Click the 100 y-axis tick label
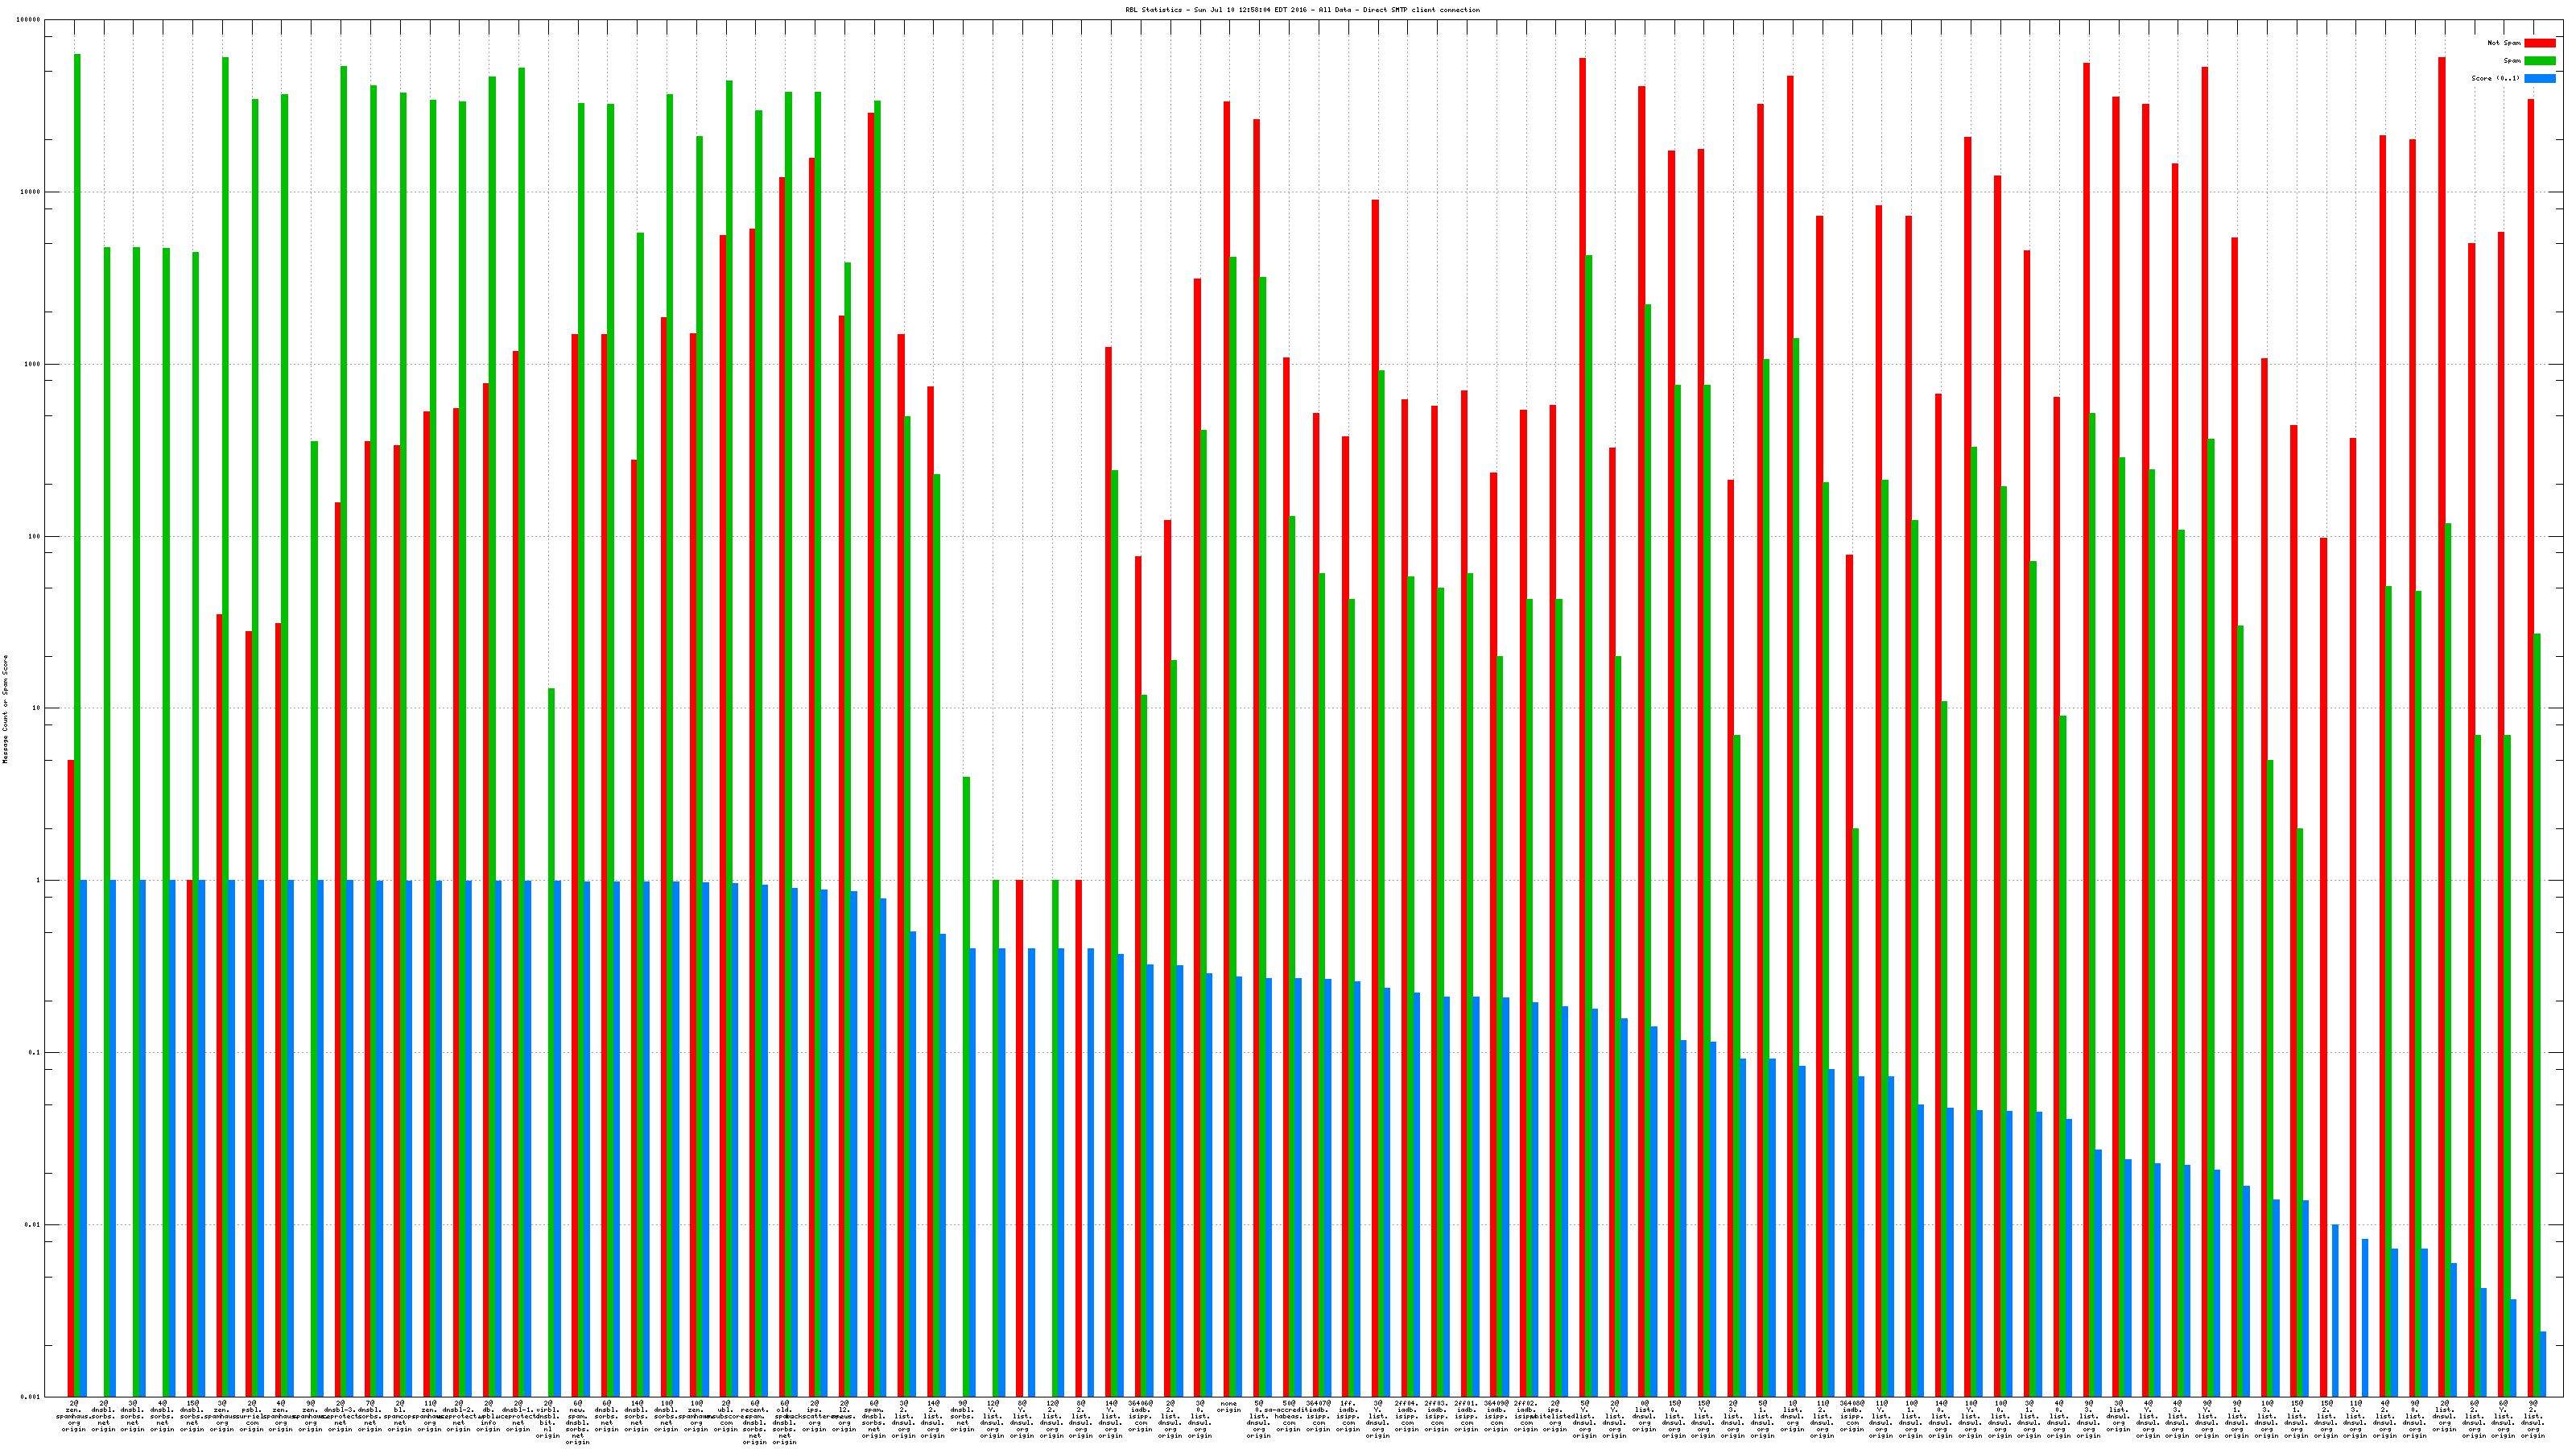The width and height of the screenshot is (2576, 1449). click(x=35, y=537)
